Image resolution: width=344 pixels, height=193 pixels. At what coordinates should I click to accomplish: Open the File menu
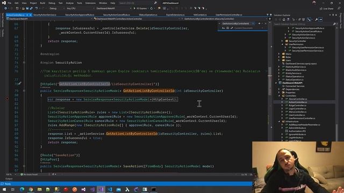[10, 3]
